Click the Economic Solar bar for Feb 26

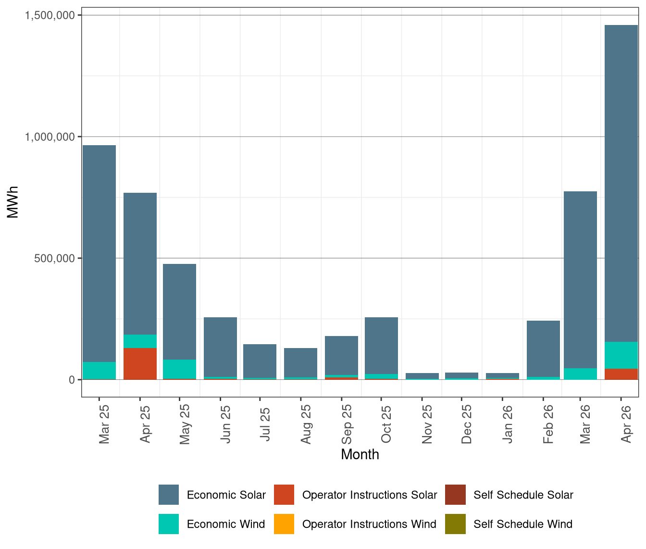544,349
